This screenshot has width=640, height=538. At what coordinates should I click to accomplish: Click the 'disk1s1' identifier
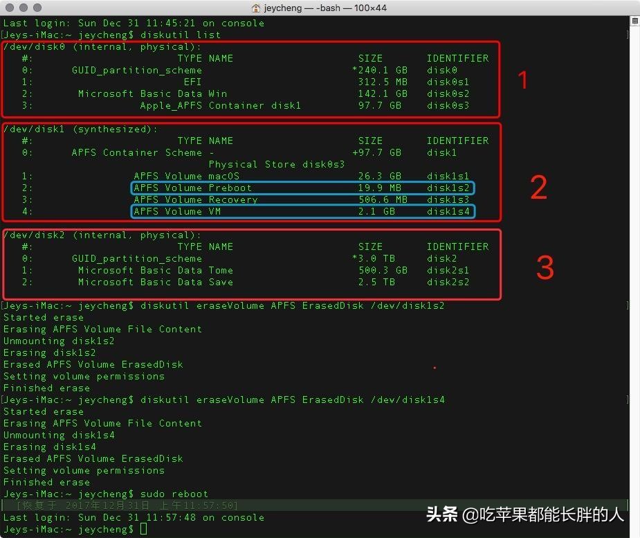point(448,177)
